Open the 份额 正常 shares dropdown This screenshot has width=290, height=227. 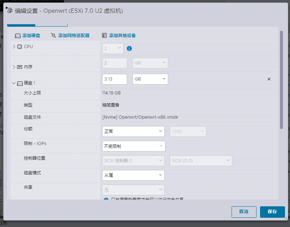pos(133,131)
